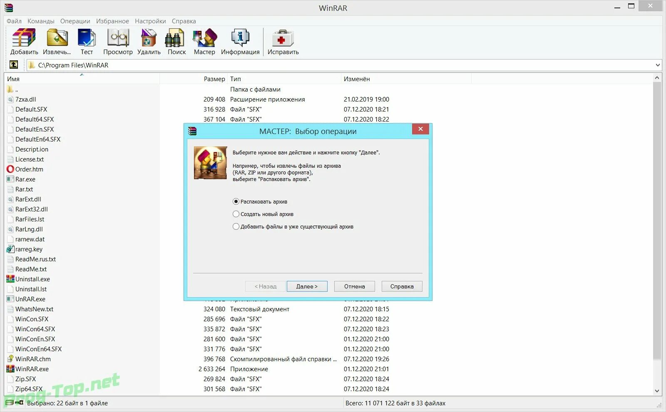666x412 pixels.
Task: Sort by the Размер column header
Action: tap(194, 79)
